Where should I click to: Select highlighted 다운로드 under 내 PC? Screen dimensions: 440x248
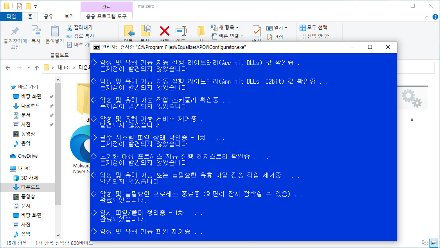coord(27,187)
